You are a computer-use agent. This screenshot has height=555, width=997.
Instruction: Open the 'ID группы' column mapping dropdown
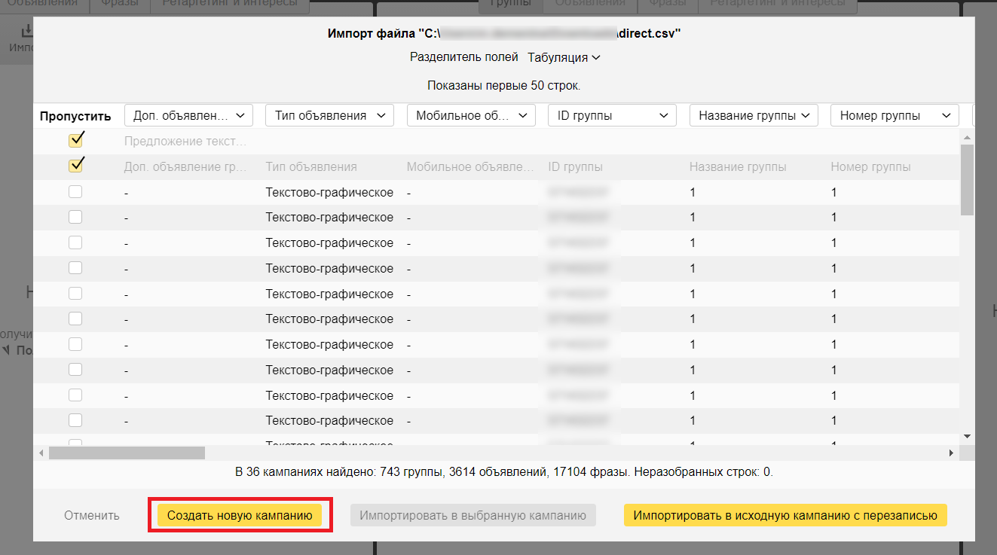pos(611,115)
